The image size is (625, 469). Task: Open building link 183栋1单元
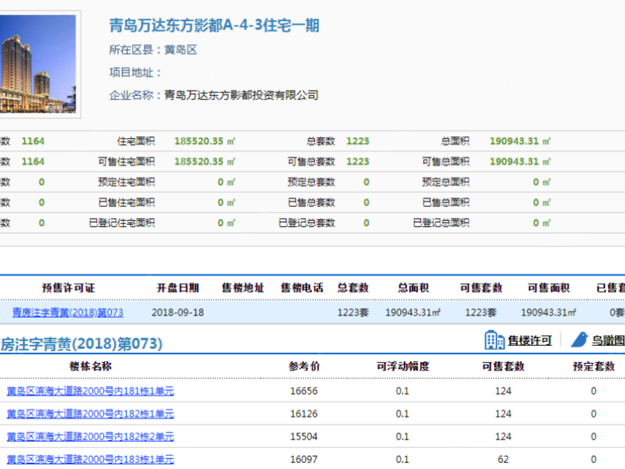[90, 460]
